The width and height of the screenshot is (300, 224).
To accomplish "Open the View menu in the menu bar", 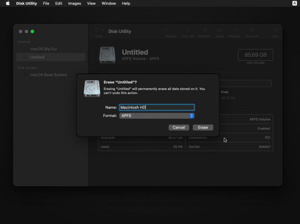I will tap(91, 3).
